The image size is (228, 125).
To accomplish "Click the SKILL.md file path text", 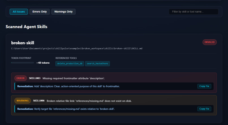I will pyautogui.click(x=77, y=48).
